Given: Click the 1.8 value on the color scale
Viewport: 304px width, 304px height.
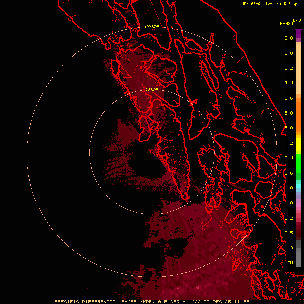Looking at the screenshot, I should pyautogui.click(x=289, y=188).
